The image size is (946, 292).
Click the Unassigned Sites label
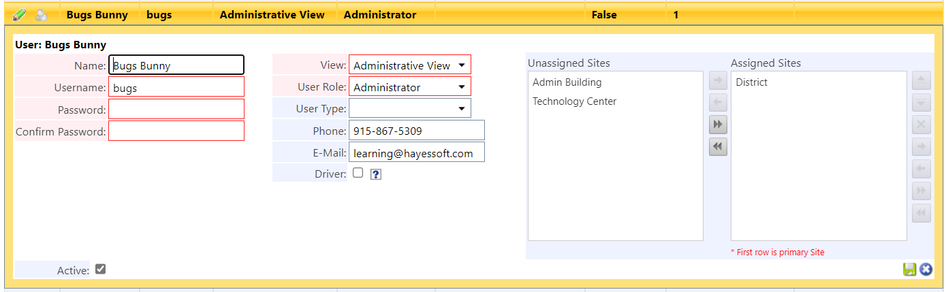(x=569, y=63)
